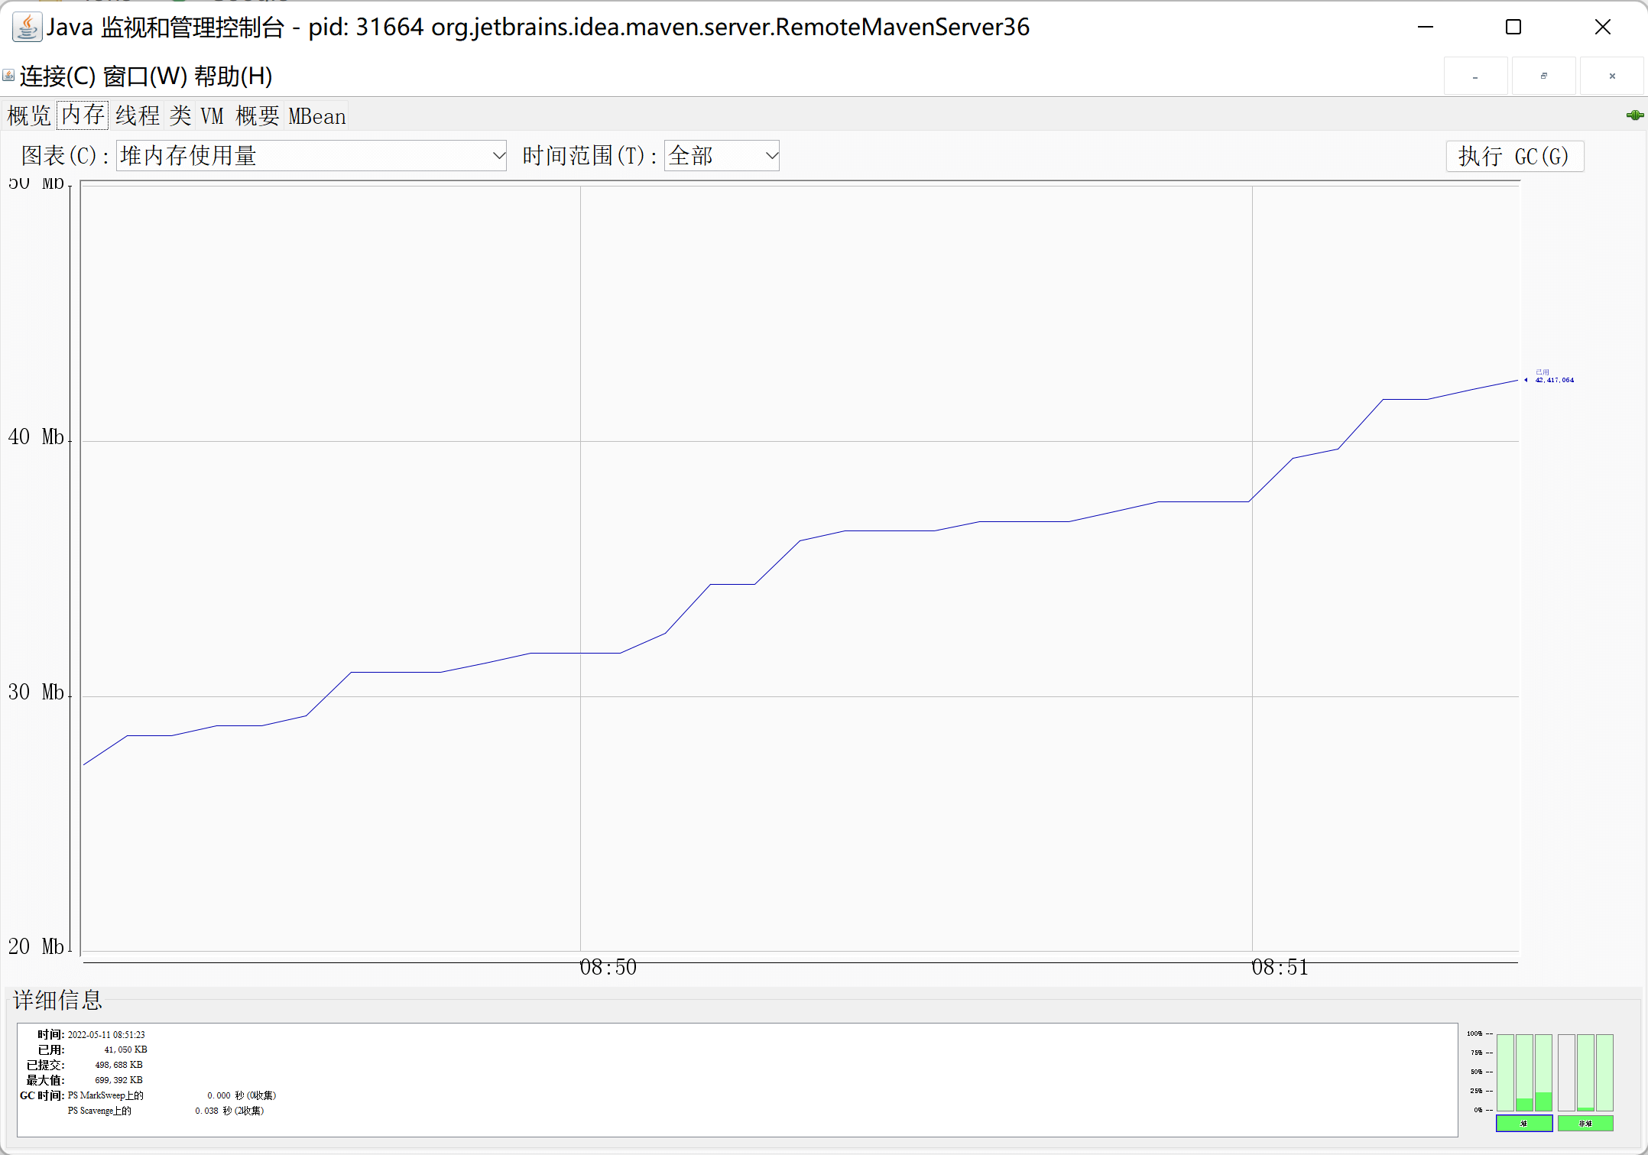Open the MBean tab
The width and height of the screenshot is (1648, 1155).
pos(316,116)
